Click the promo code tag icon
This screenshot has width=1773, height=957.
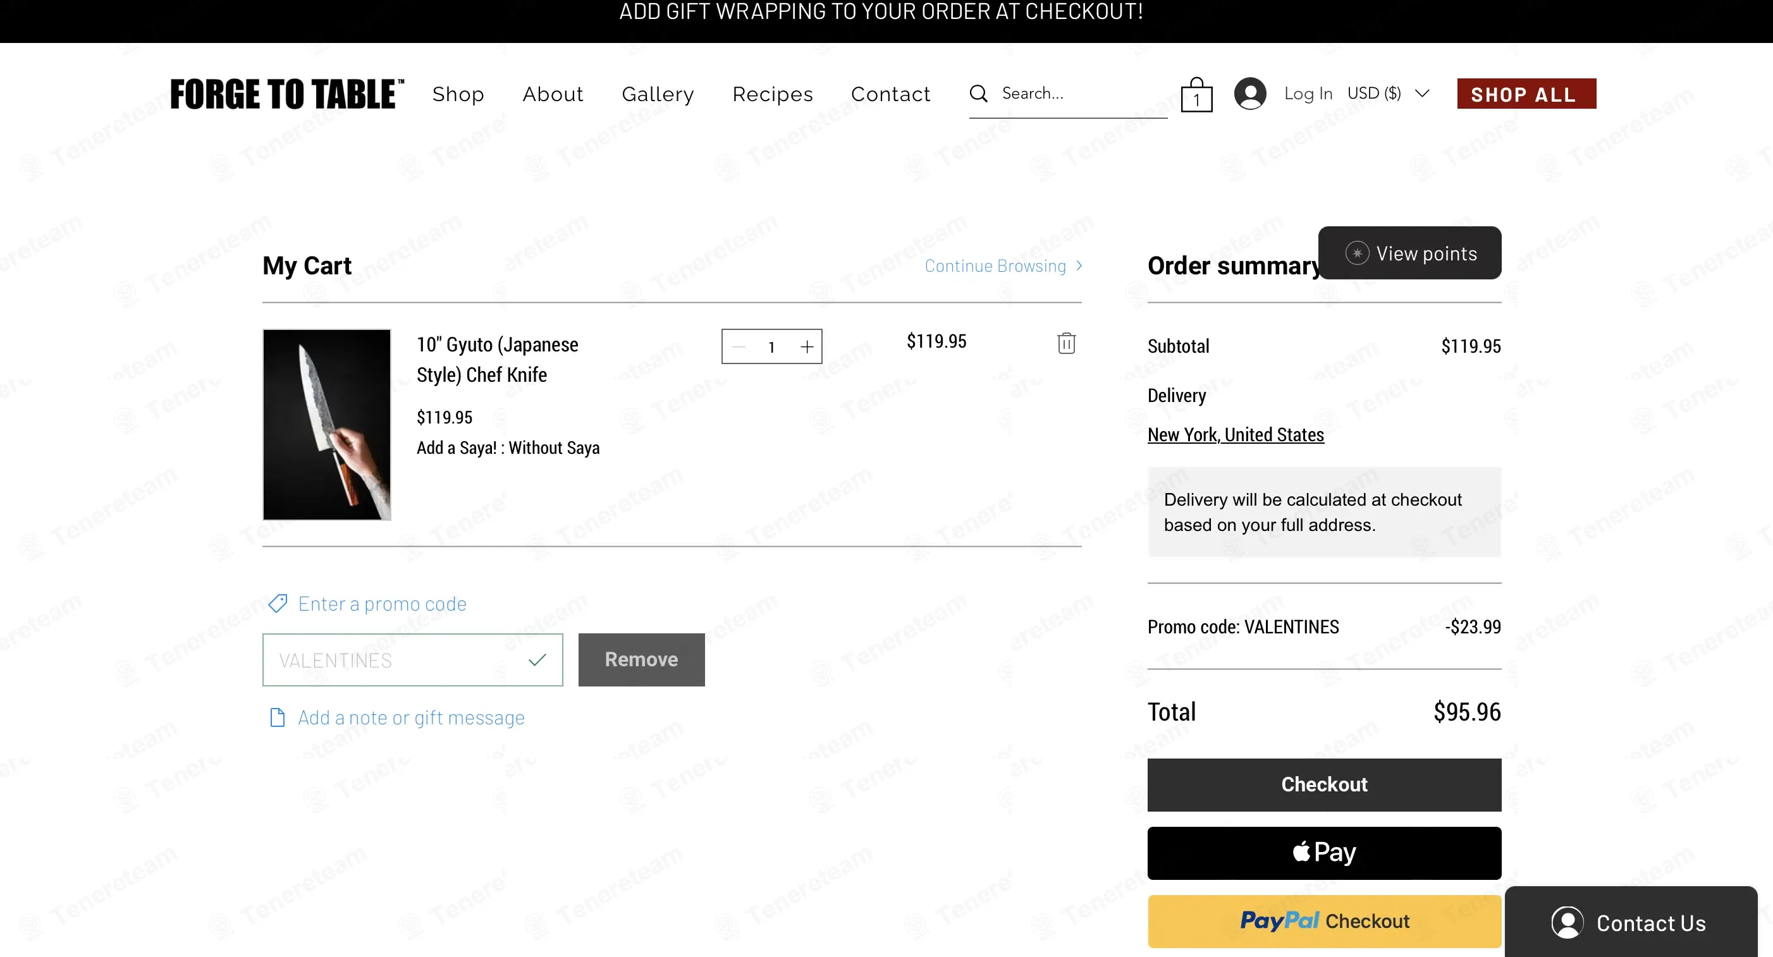278,604
